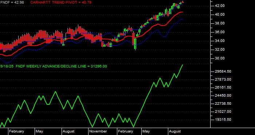Click the 40.00 price axis value
Screen dimensions: 255x135
(x=220, y=15)
